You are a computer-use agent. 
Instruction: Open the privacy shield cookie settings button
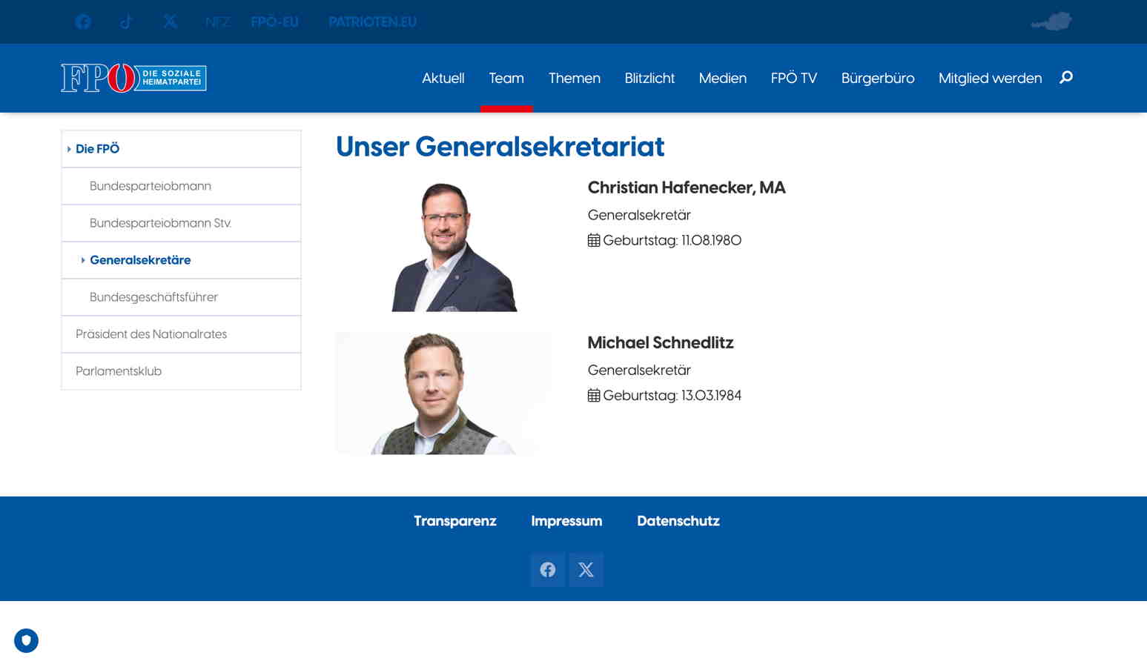[x=26, y=640]
